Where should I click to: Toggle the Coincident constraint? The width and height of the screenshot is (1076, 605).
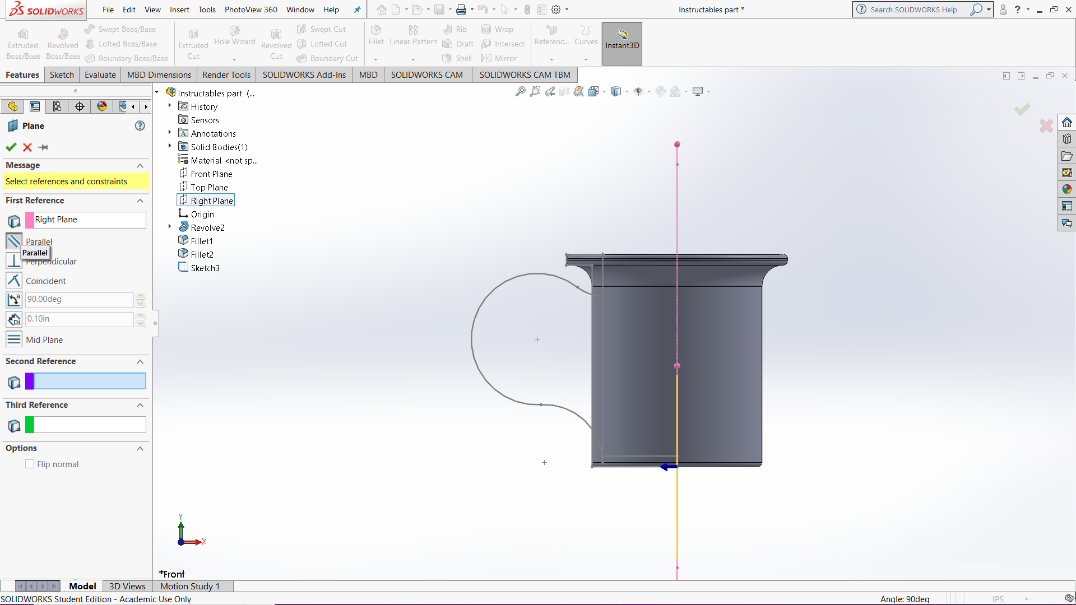pos(13,280)
